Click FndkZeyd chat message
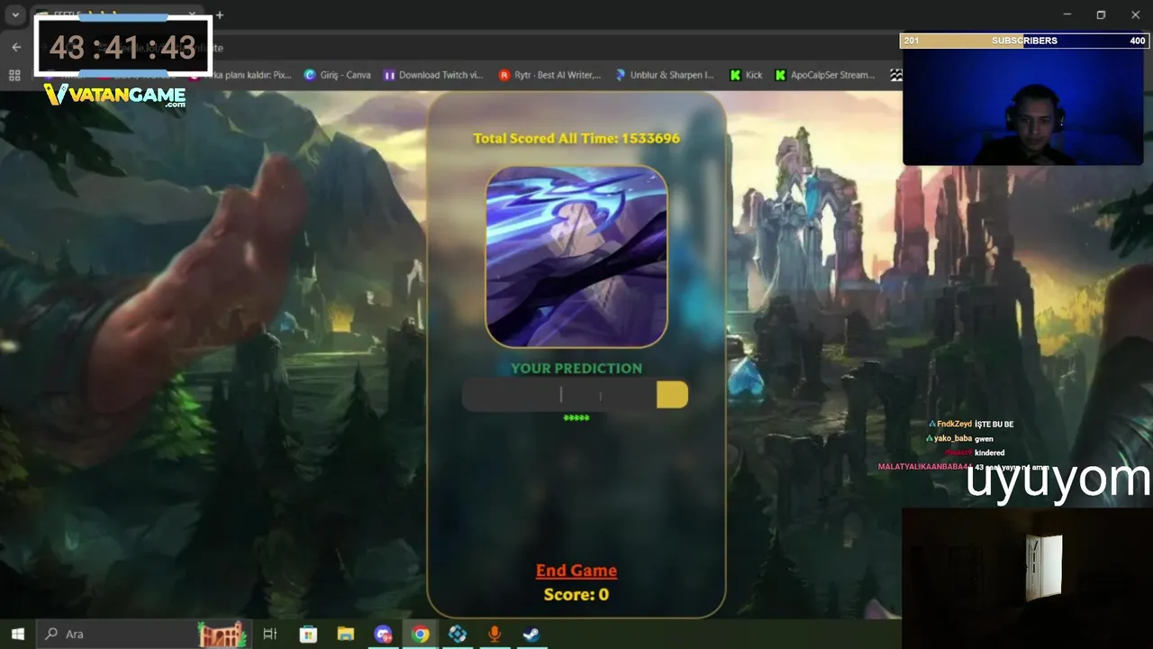The width and height of the screenshot is (1153, 649). (x=970, y=425)
